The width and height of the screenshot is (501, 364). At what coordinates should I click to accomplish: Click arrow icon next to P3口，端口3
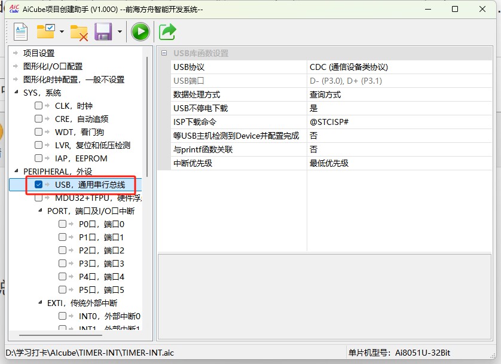[71, 263]
